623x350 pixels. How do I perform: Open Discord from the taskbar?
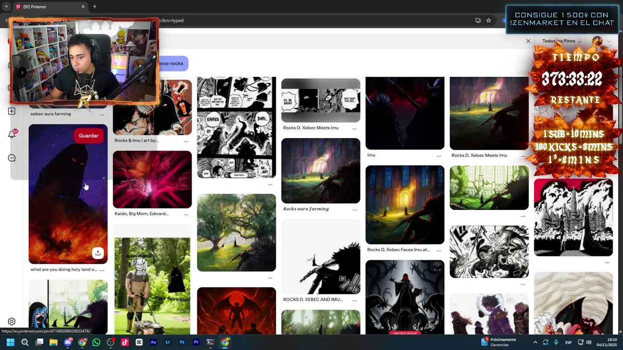coord(68,342)
